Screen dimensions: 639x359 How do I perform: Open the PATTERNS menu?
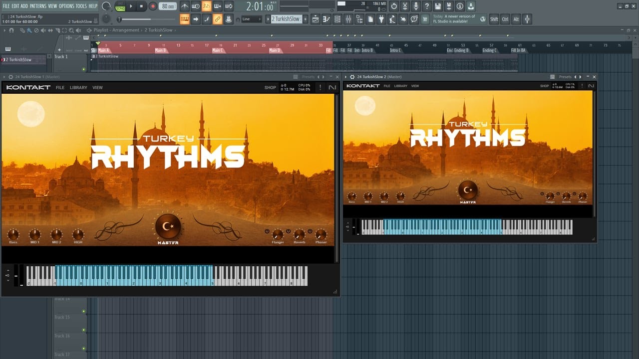[x=37, y=6]
